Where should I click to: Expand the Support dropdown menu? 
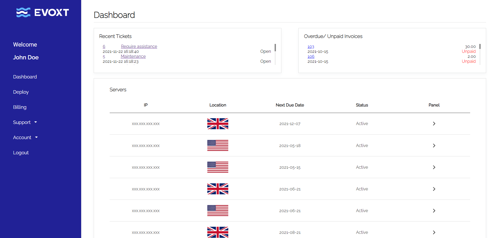(x=25, y=122)
